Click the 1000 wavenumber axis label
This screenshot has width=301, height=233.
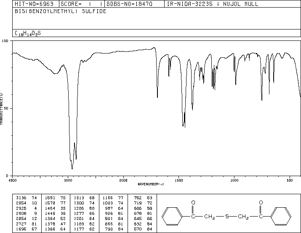point(234,180)
